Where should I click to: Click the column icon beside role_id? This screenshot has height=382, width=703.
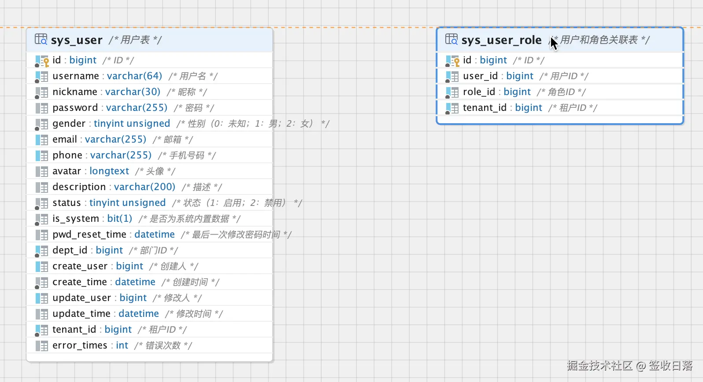(452, 92)
